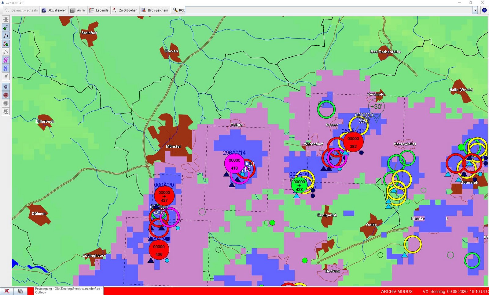Click Zu Ort gehen button
Screen dimensions: 489x295
click(125, 10)
